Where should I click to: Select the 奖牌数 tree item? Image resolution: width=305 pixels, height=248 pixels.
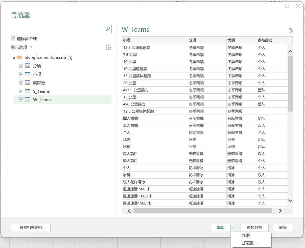click(x=39, y=83)
